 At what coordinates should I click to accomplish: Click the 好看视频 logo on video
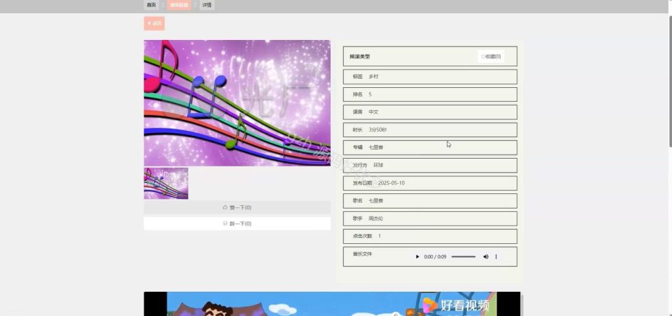(456, 305)
